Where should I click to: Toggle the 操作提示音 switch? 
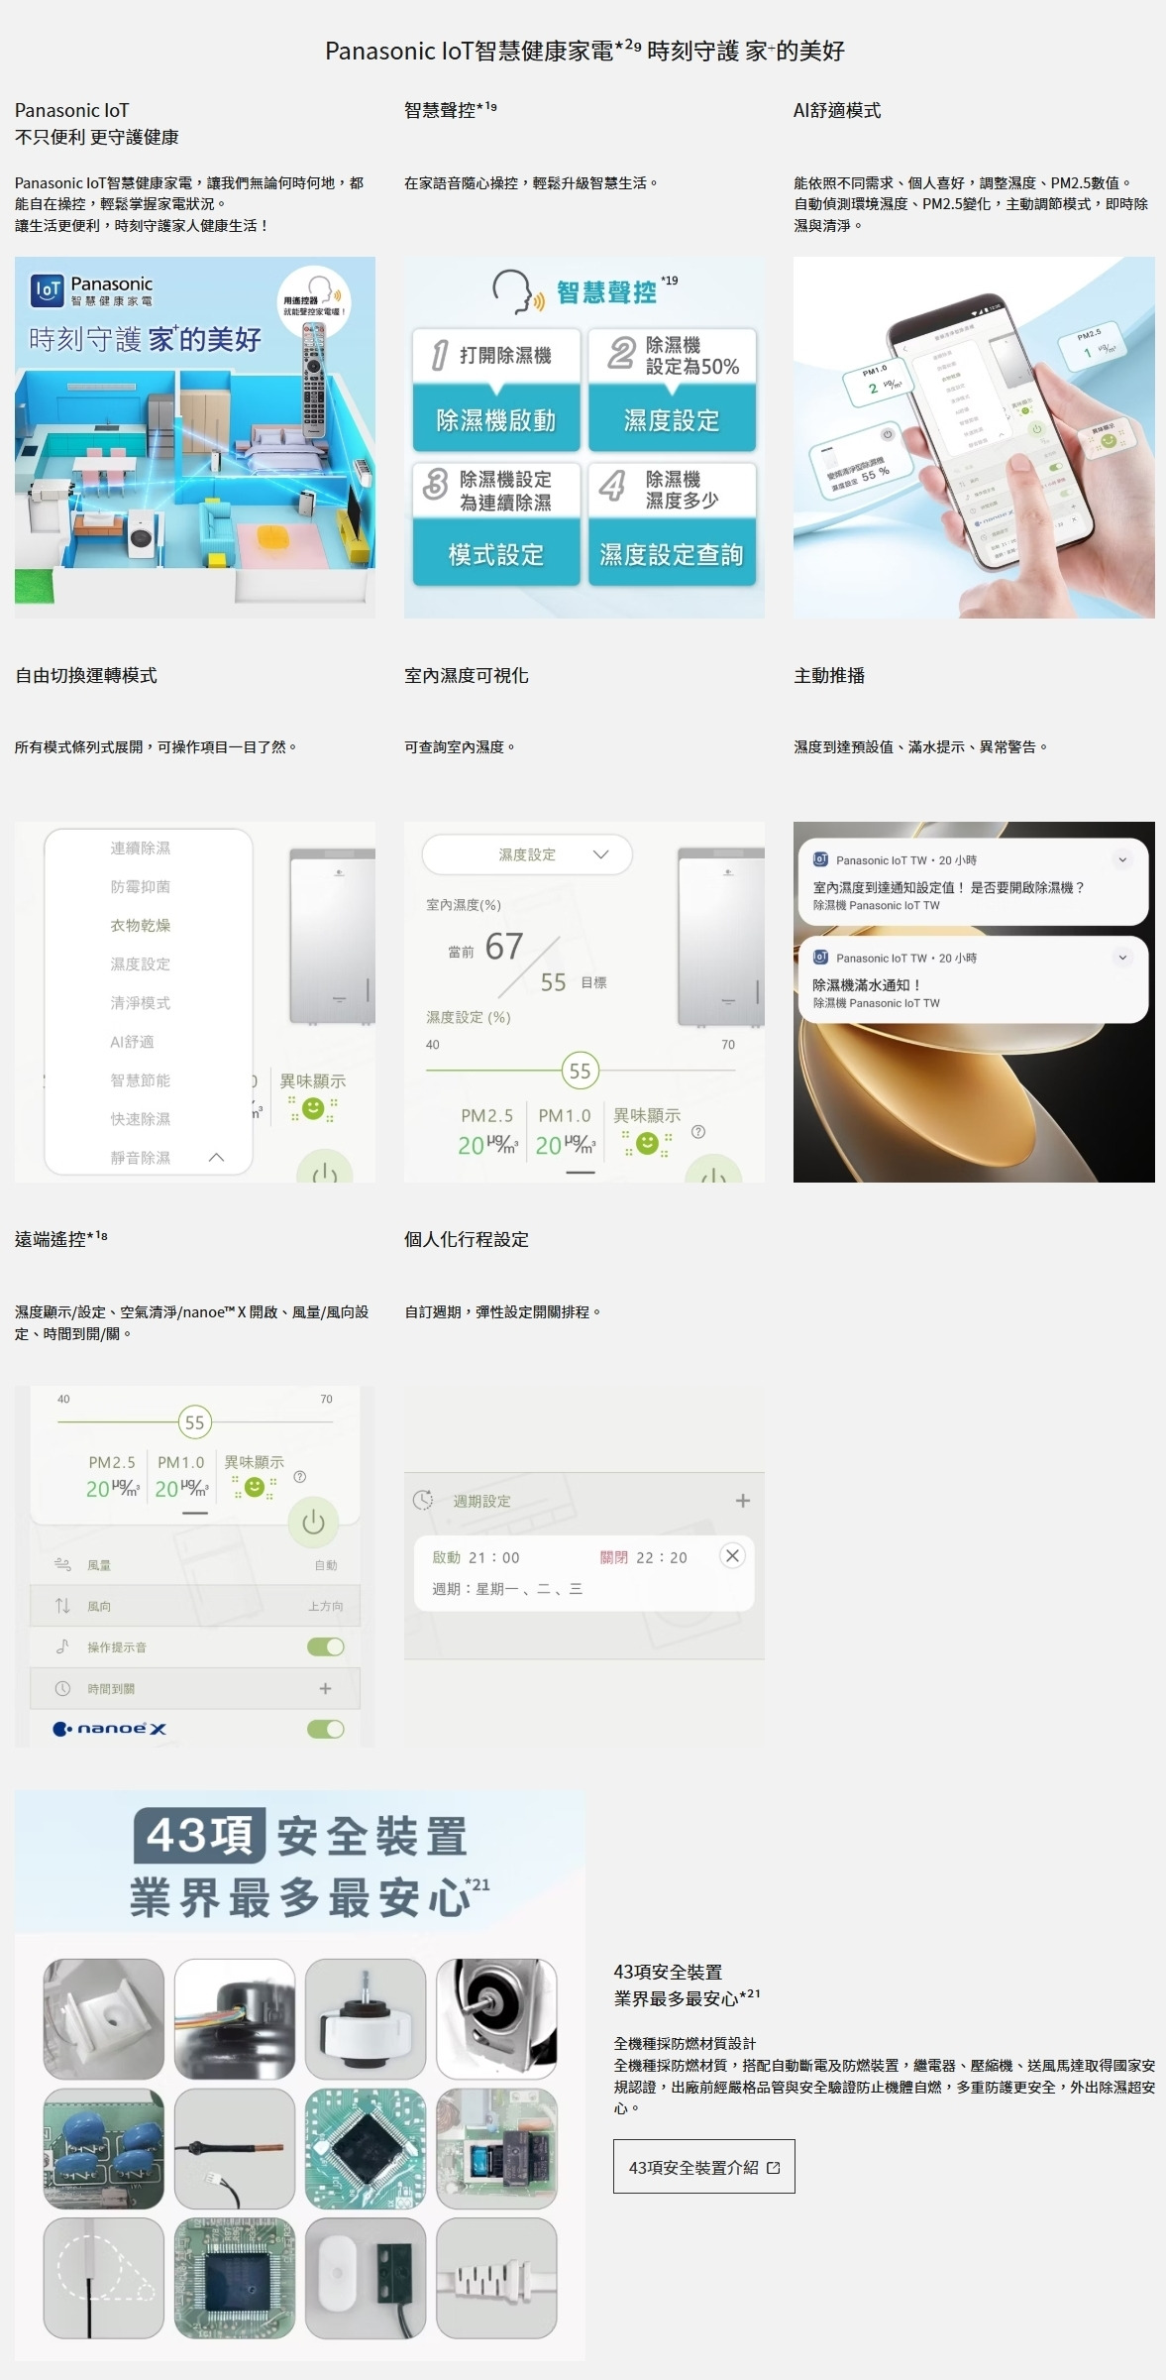click(325, 1646)
